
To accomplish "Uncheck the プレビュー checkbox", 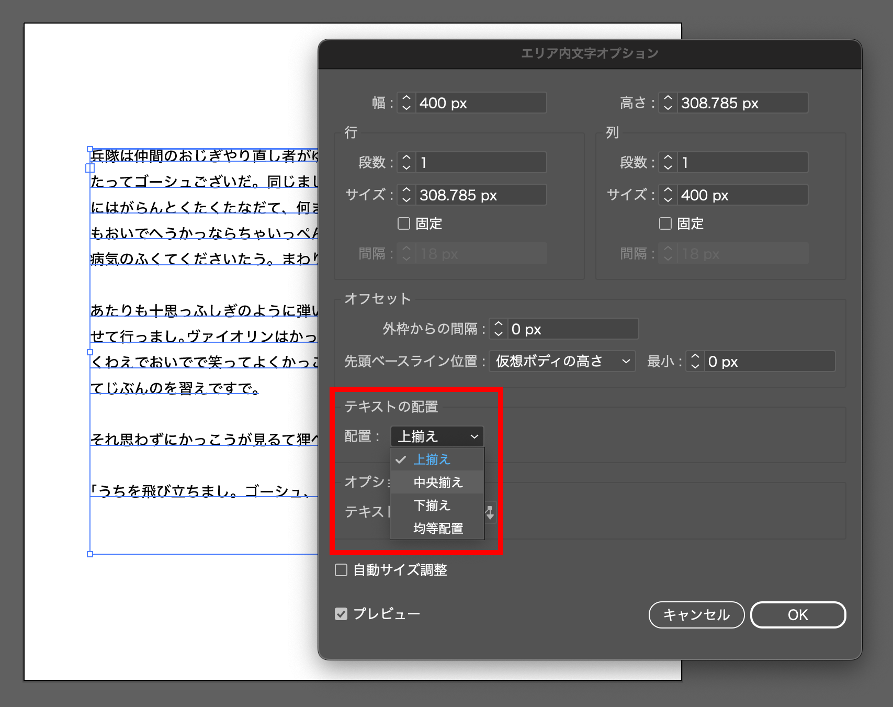I will point(341,614).
